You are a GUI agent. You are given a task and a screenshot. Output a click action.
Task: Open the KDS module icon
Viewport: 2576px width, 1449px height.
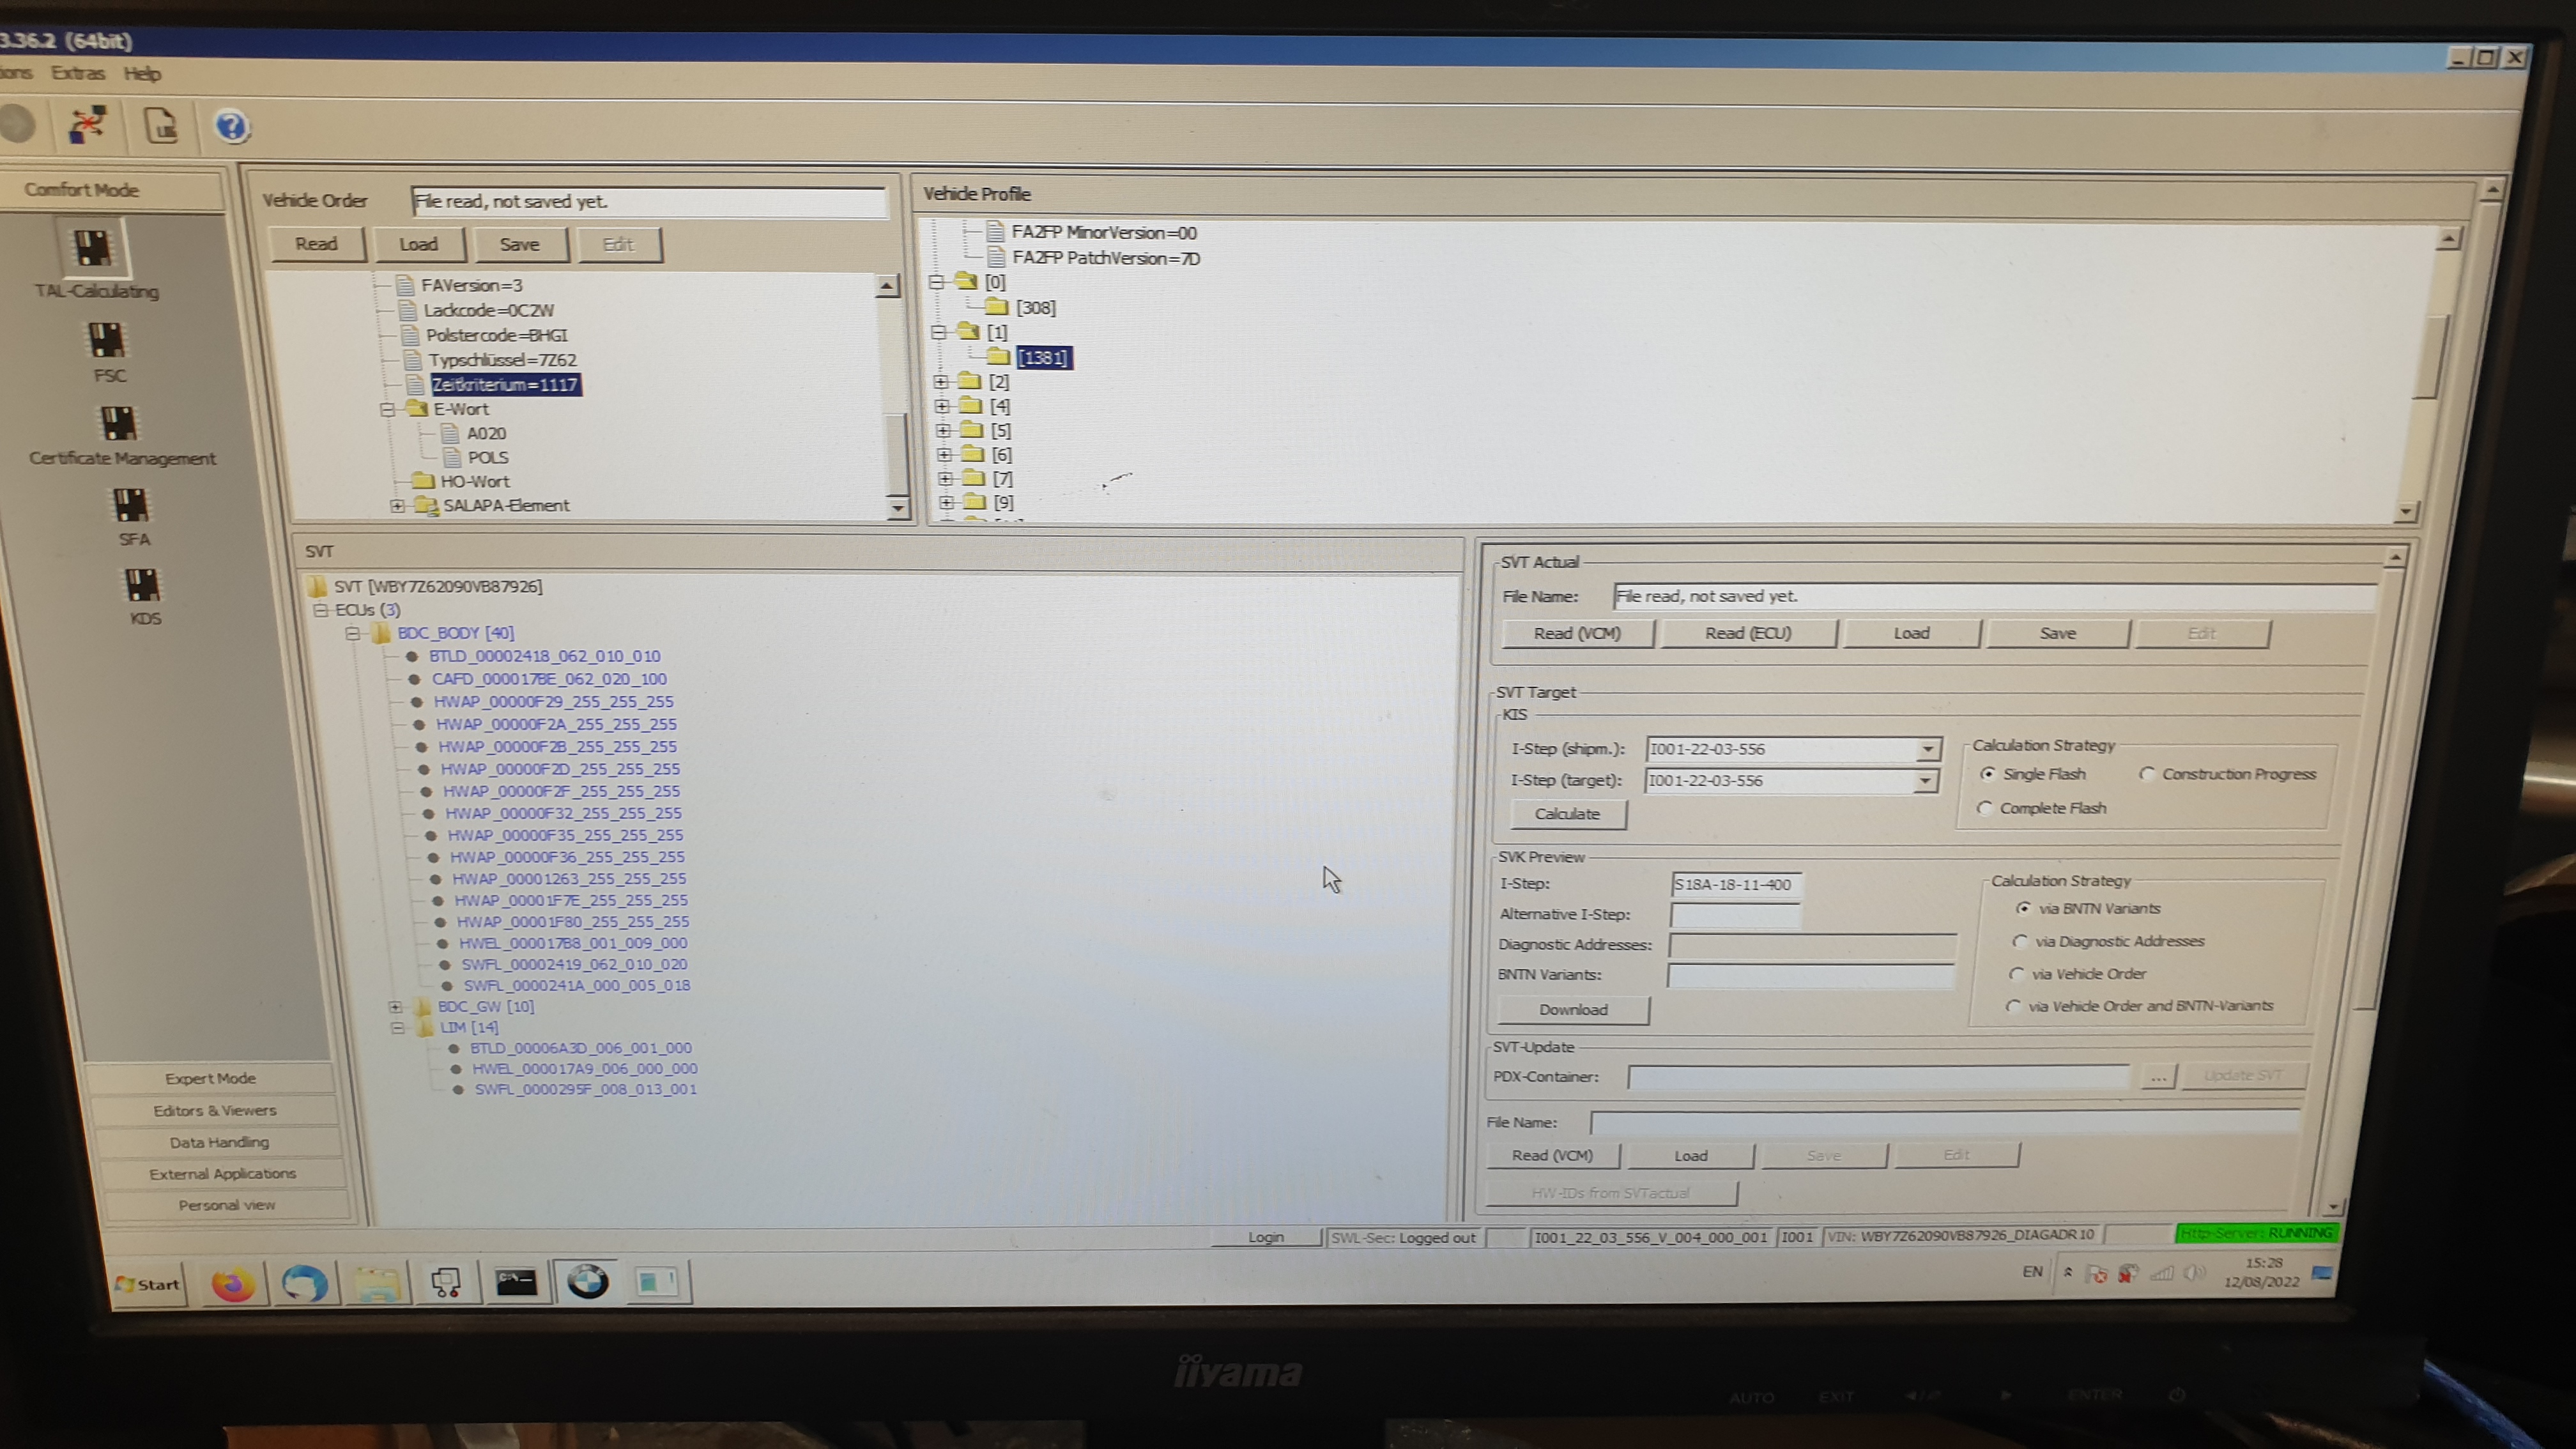pos(141,585)
